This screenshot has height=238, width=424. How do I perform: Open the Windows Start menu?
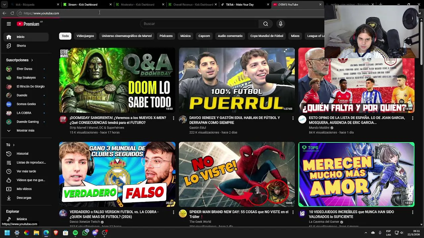(x=7, y=233)
